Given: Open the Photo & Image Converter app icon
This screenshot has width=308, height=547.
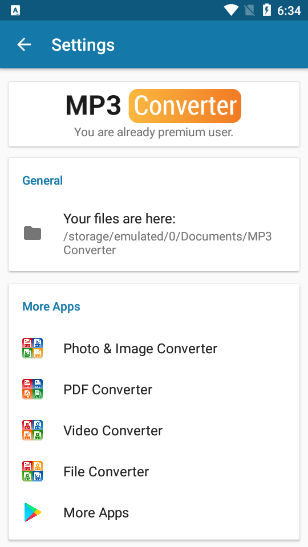Looking at the screenshot, I should point(33,348).
